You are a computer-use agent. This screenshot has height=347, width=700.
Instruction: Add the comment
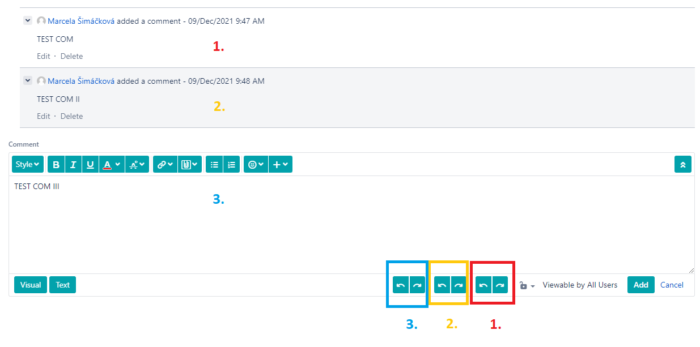tap(641, 285)
